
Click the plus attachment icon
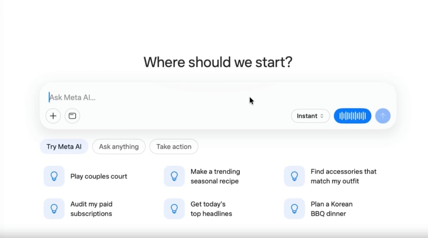coord(53,116)
